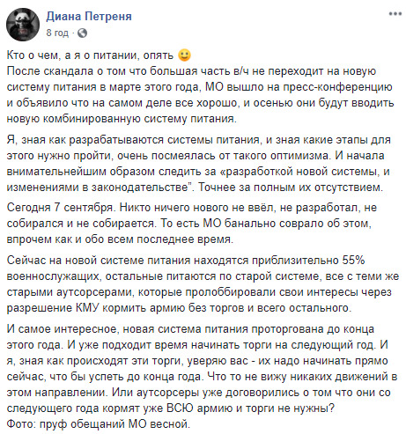Click the smiley emoji after 'опять'
This screenshot has width=406, height=434.
pyautogui.click(x=184, y=55)
